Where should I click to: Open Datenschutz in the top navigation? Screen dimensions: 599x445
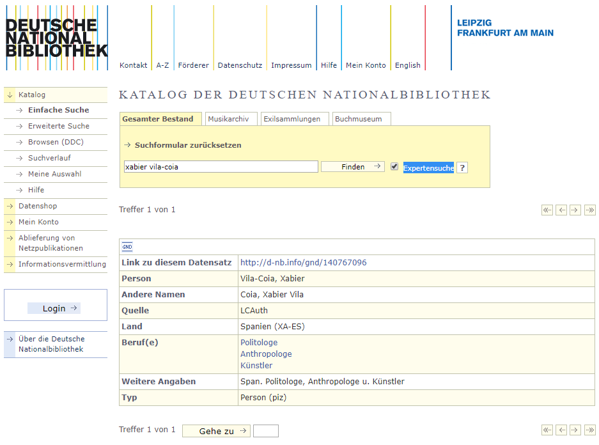(240, 65)
